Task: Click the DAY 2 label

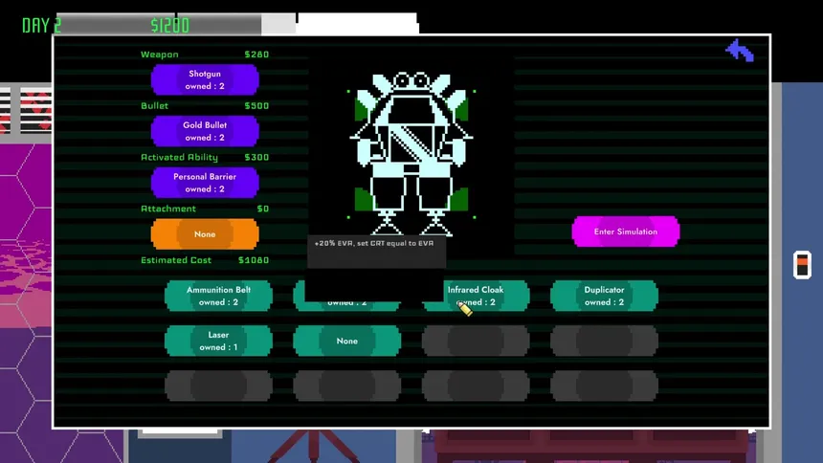Action: [x=41, y=26]
